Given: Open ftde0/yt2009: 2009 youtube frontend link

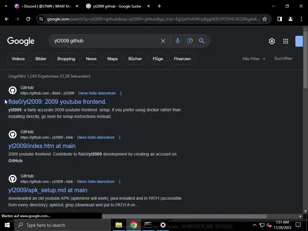Looking at the screenshot, I should [x=57, y=102].
